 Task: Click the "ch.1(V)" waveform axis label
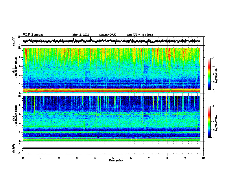tap(14, 41)
